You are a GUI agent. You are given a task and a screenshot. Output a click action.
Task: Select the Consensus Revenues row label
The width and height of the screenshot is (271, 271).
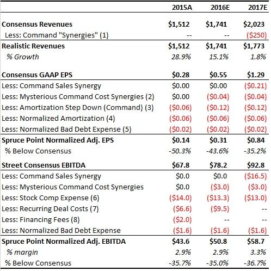[37, 24]
